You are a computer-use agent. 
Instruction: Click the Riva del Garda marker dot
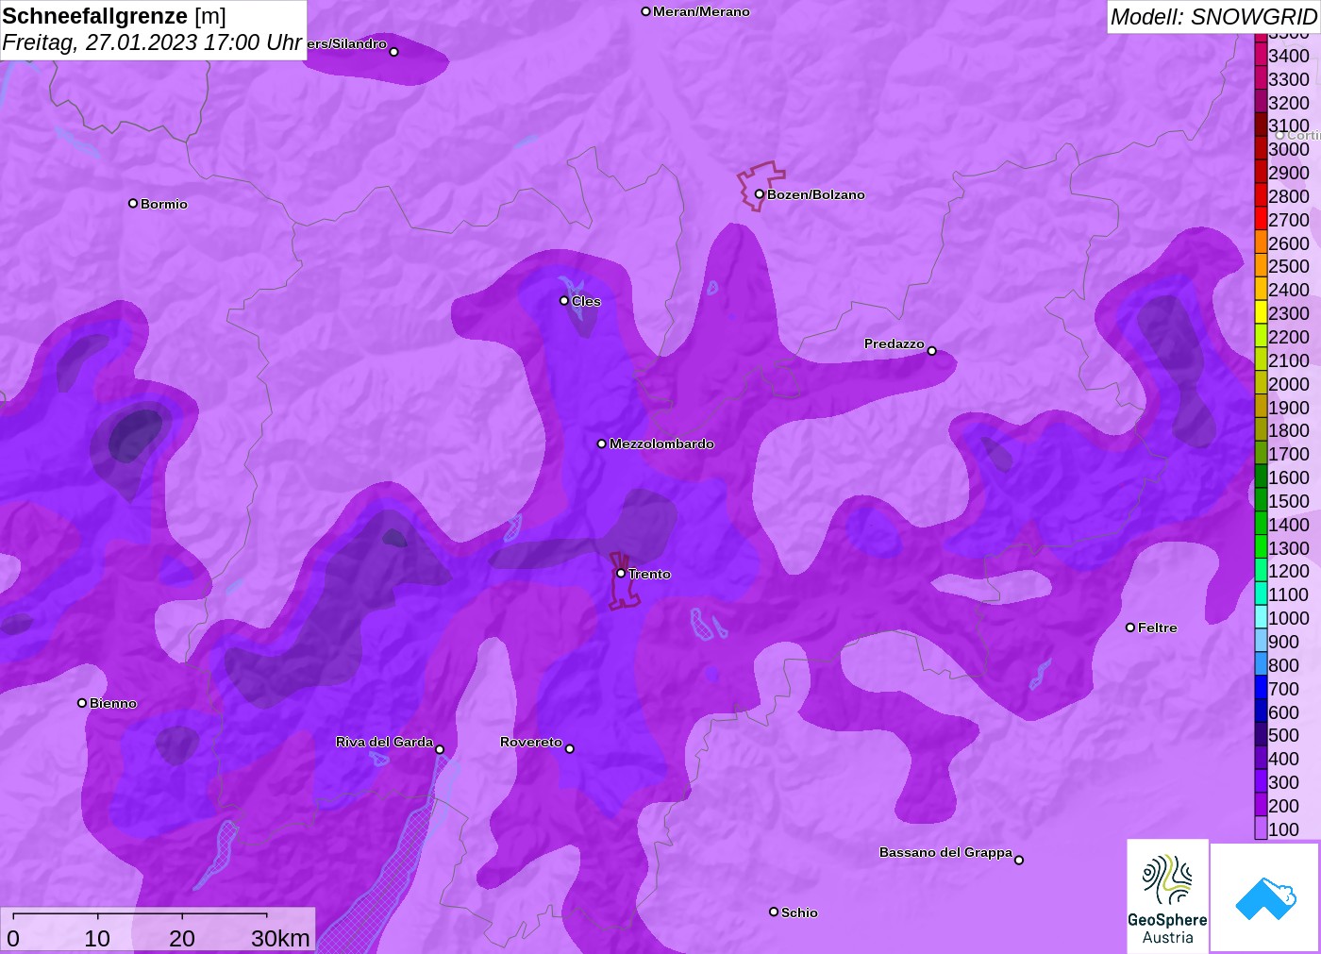[439, 749]
